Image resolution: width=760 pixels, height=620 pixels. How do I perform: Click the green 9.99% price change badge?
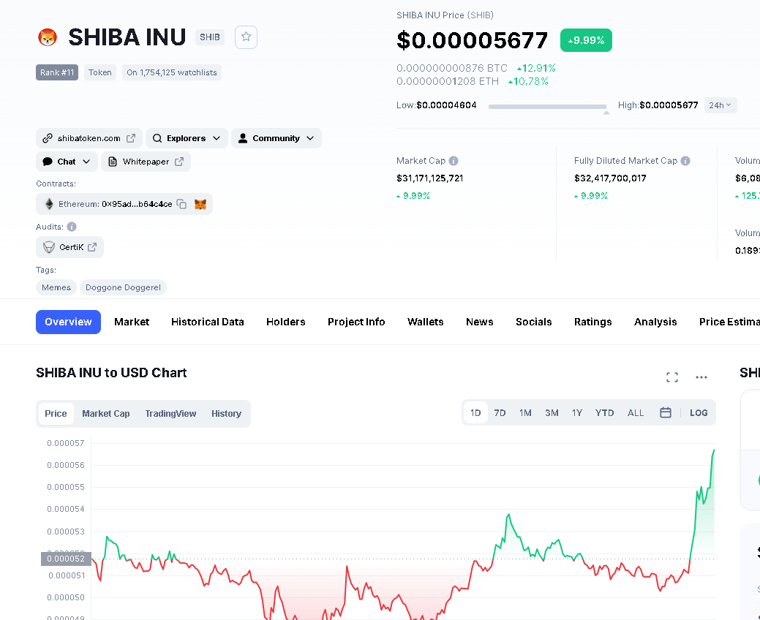pos(586,40)
